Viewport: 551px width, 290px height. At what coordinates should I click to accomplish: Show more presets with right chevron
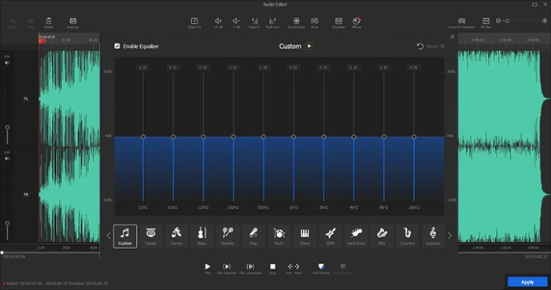click(x=449, y=236)
